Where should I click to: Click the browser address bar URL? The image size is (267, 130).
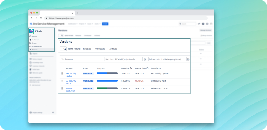[61, 18]
